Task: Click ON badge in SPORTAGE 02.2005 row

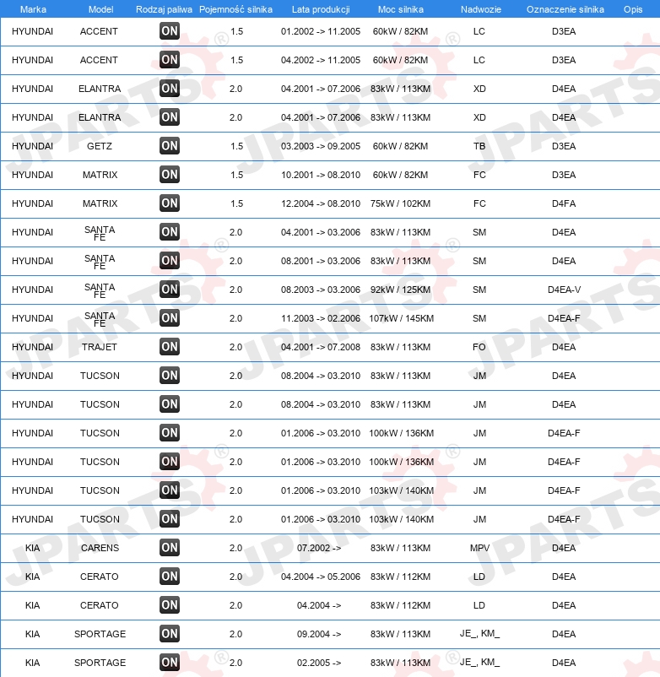Action: pos(169,663)
